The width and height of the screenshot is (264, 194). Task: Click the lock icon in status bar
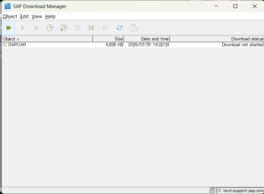coord(213,190)
